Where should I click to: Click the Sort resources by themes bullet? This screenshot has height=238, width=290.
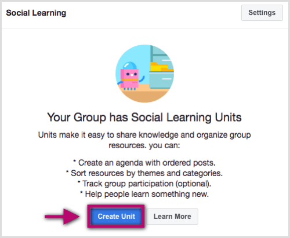(x=144, y=173)
